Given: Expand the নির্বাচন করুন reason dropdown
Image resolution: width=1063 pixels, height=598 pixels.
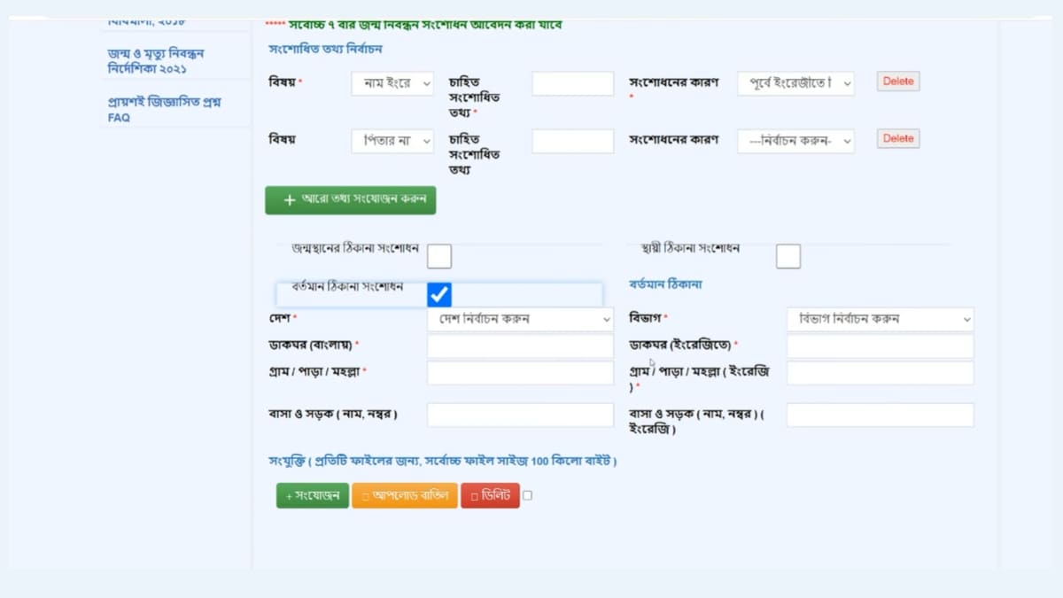Looking at the screenshot, I should click(795, 140).
